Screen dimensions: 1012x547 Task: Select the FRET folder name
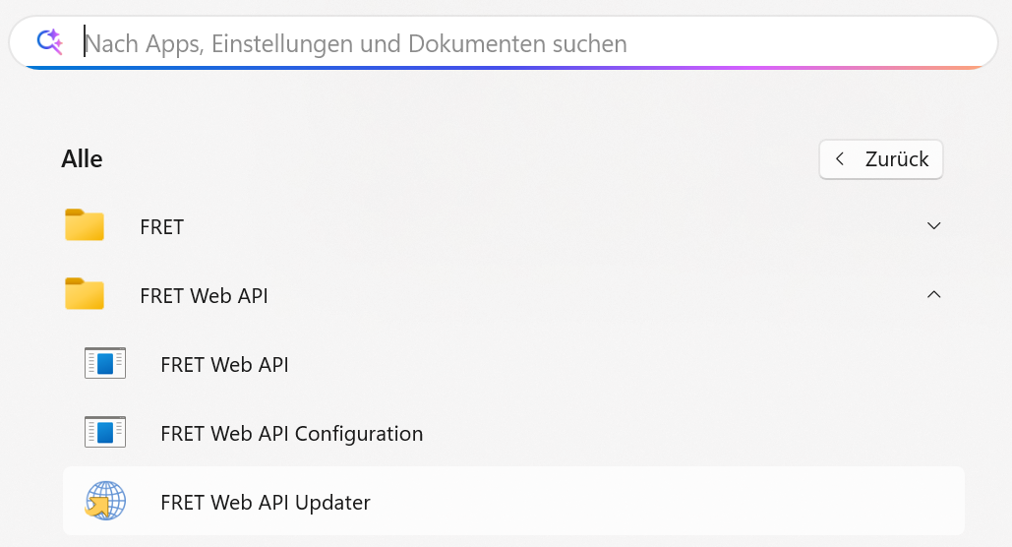162,227
